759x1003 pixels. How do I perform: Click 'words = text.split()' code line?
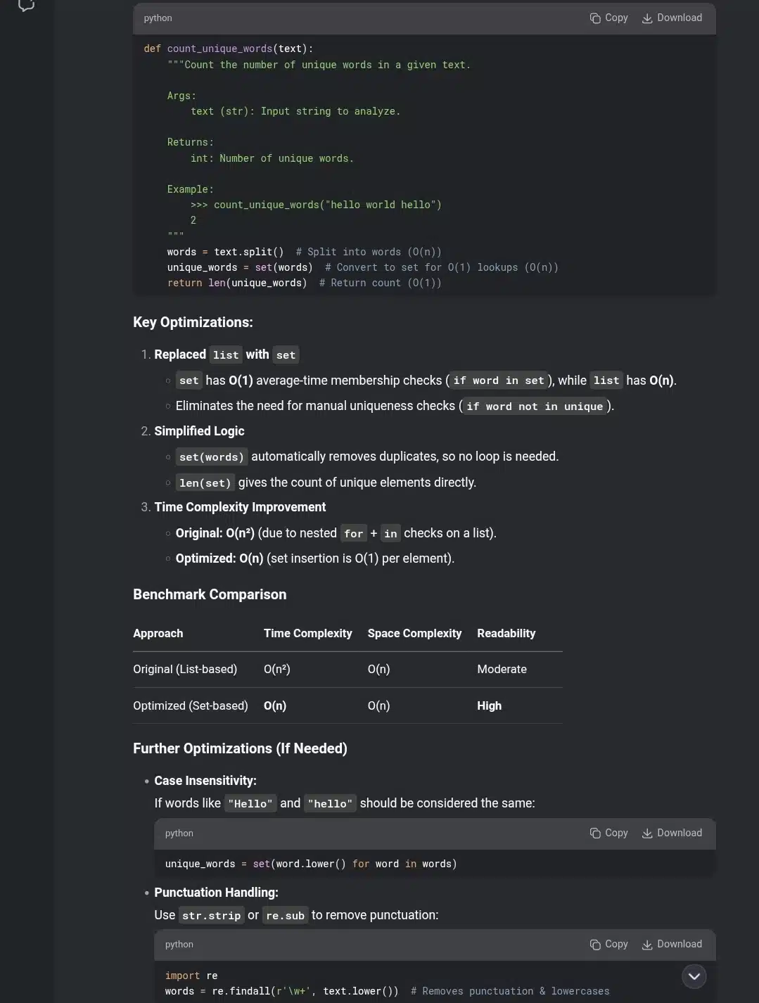(x=225, y=252)
